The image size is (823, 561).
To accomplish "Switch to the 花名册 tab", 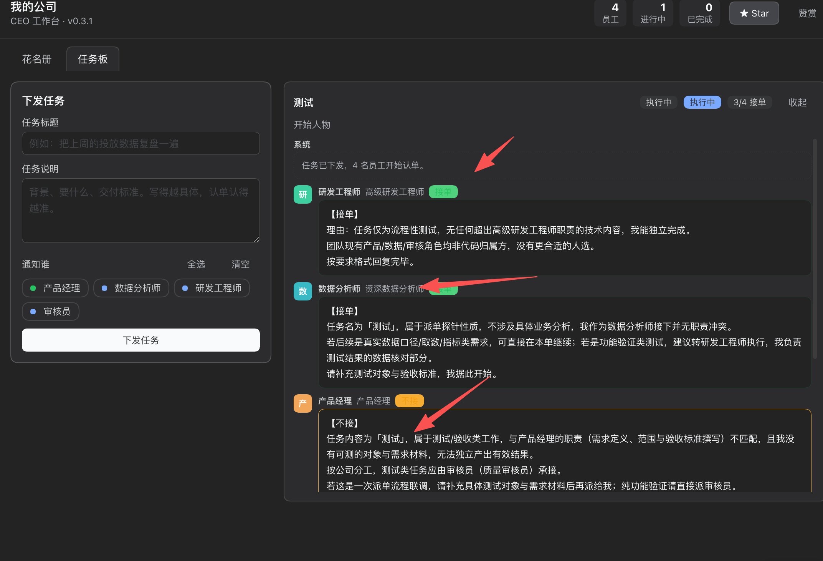I will [x=37, y=59].
